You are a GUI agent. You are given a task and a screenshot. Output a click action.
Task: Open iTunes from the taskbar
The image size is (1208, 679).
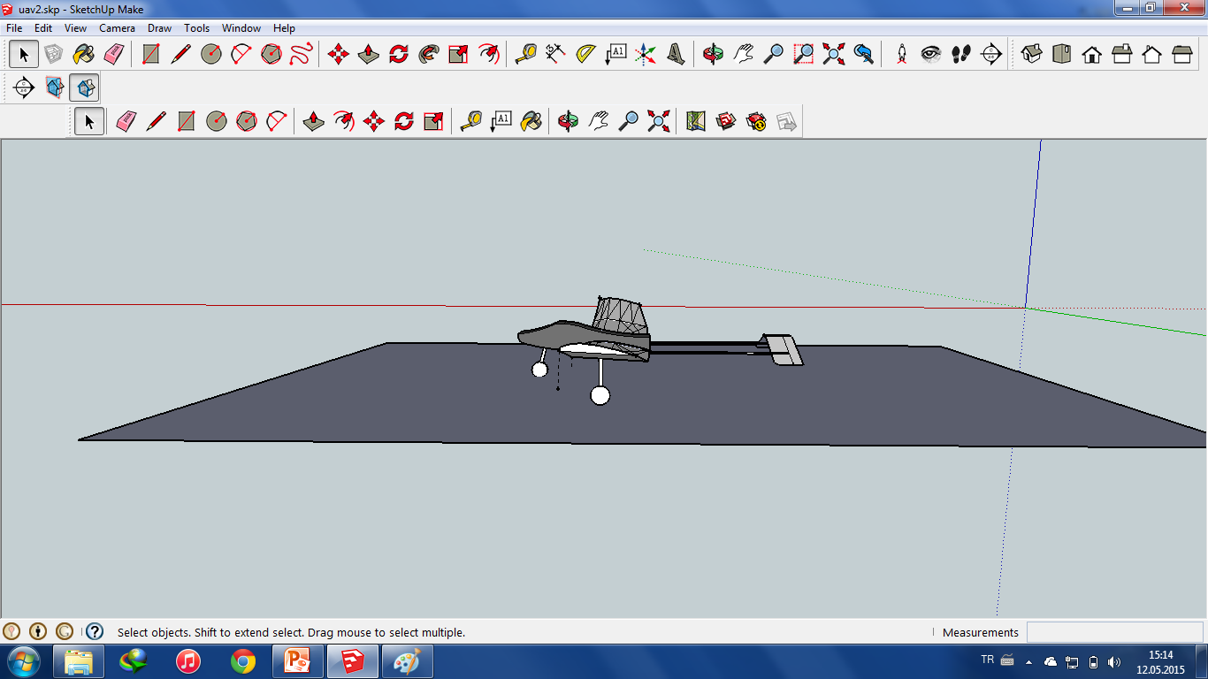188,661
